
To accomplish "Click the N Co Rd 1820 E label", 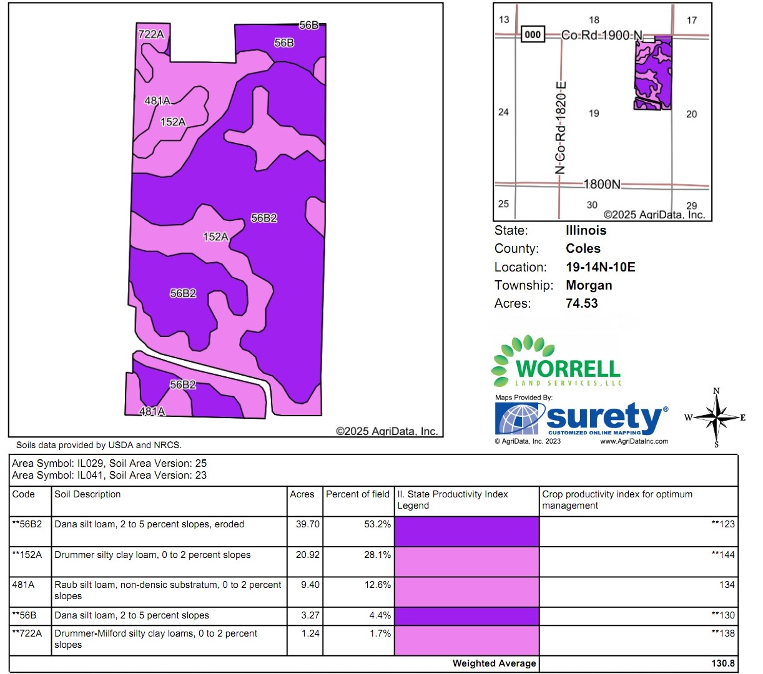I will [560, 128].
